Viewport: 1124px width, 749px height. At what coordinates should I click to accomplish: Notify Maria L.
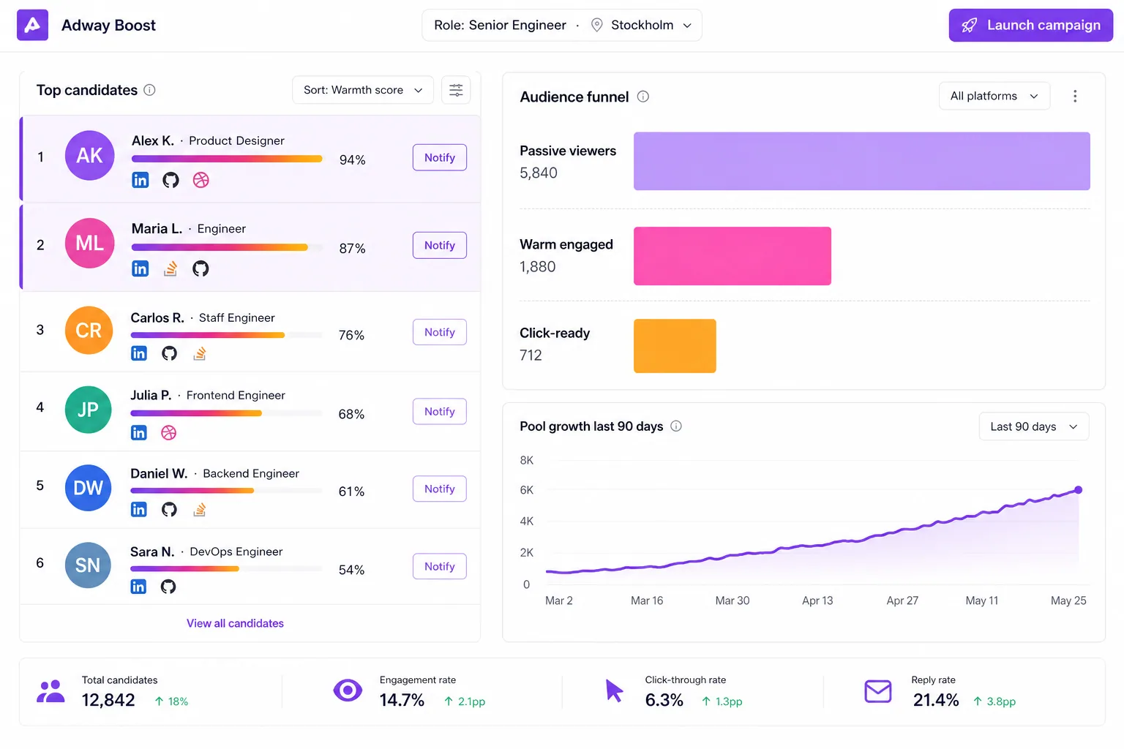(x=440, y=245)
